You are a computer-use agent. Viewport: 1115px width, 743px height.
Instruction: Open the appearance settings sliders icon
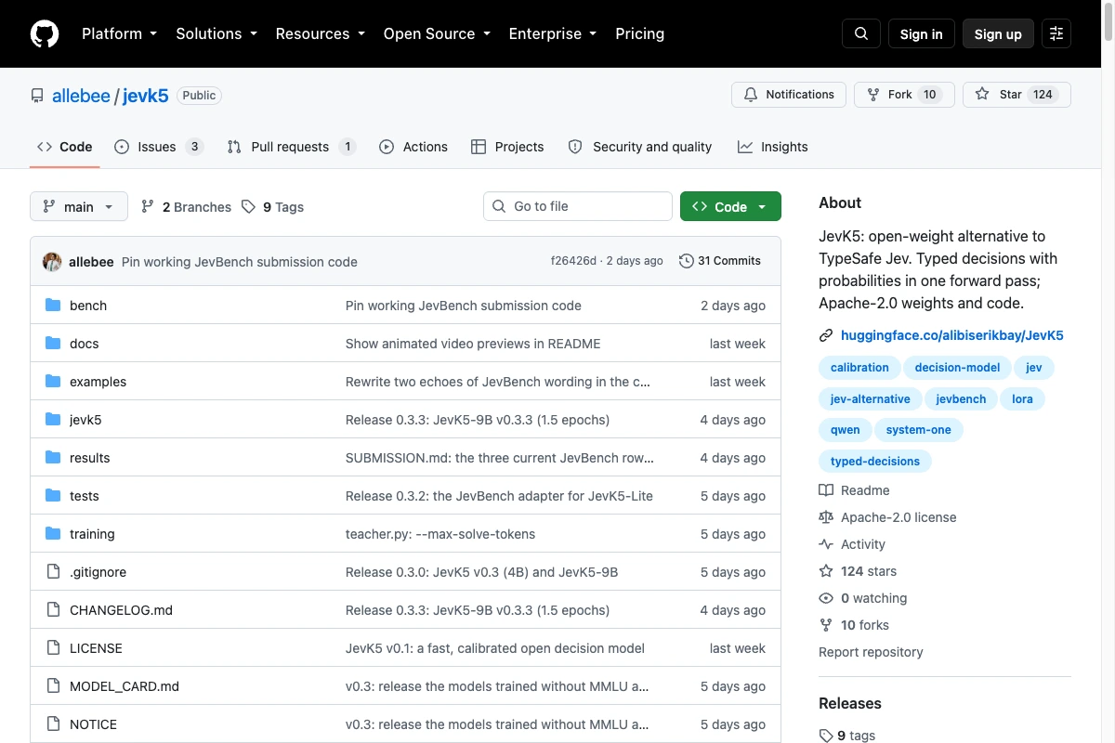click(1056, 33)
